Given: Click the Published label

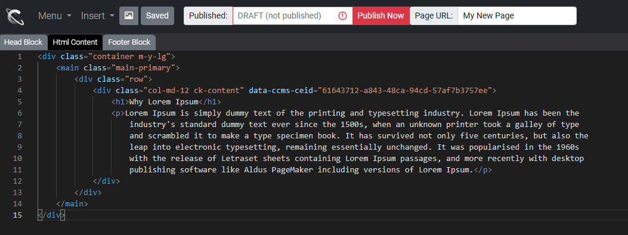Looking at the screenshot, I should pyautogui.click(x=208, y=16).
